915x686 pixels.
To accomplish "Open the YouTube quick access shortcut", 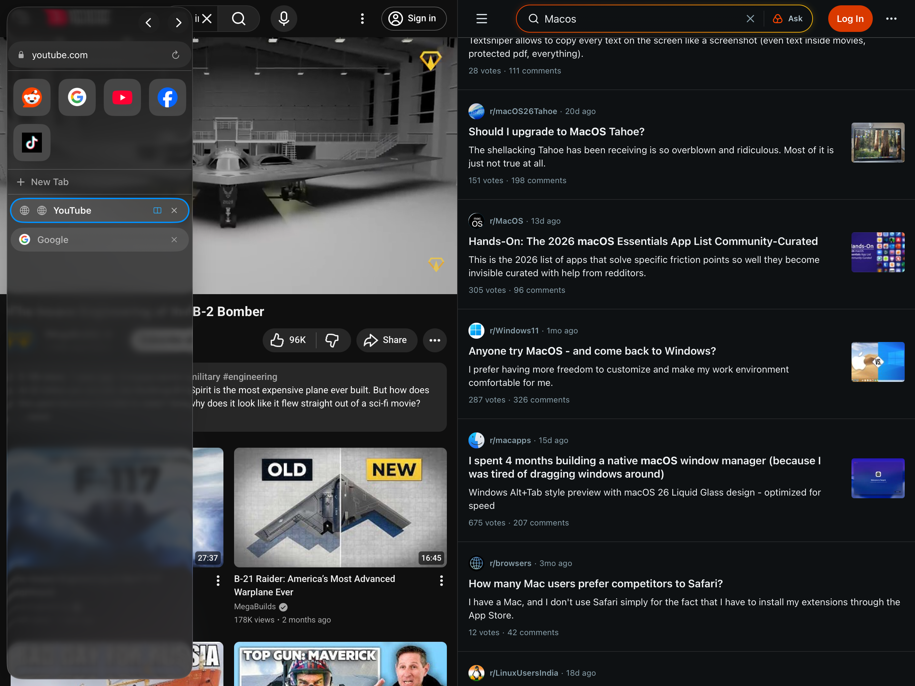I will coord(122,97).
